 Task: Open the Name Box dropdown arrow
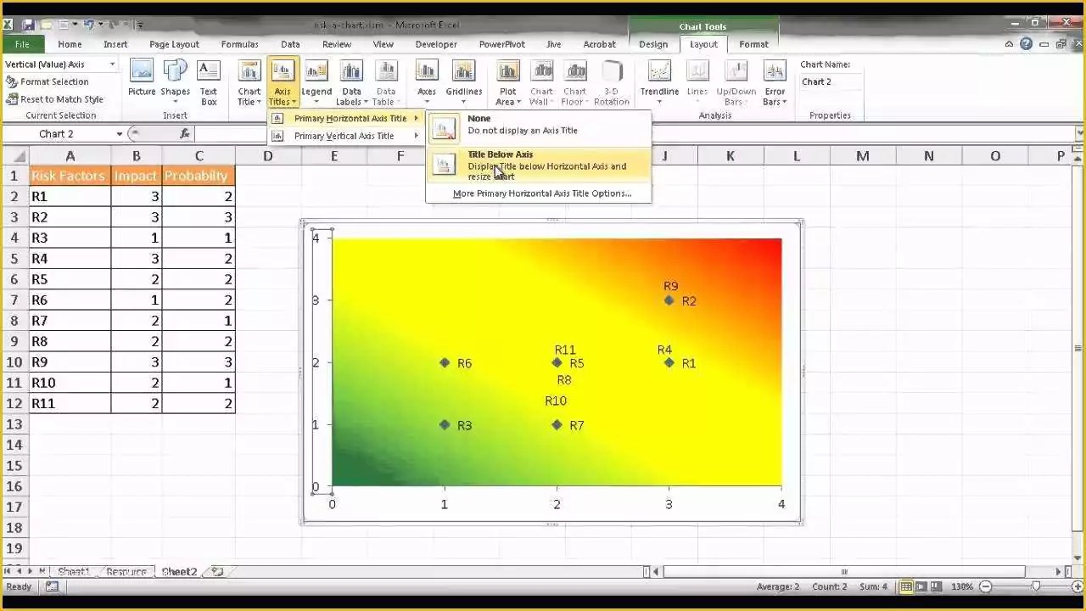(x=120, y=134)
